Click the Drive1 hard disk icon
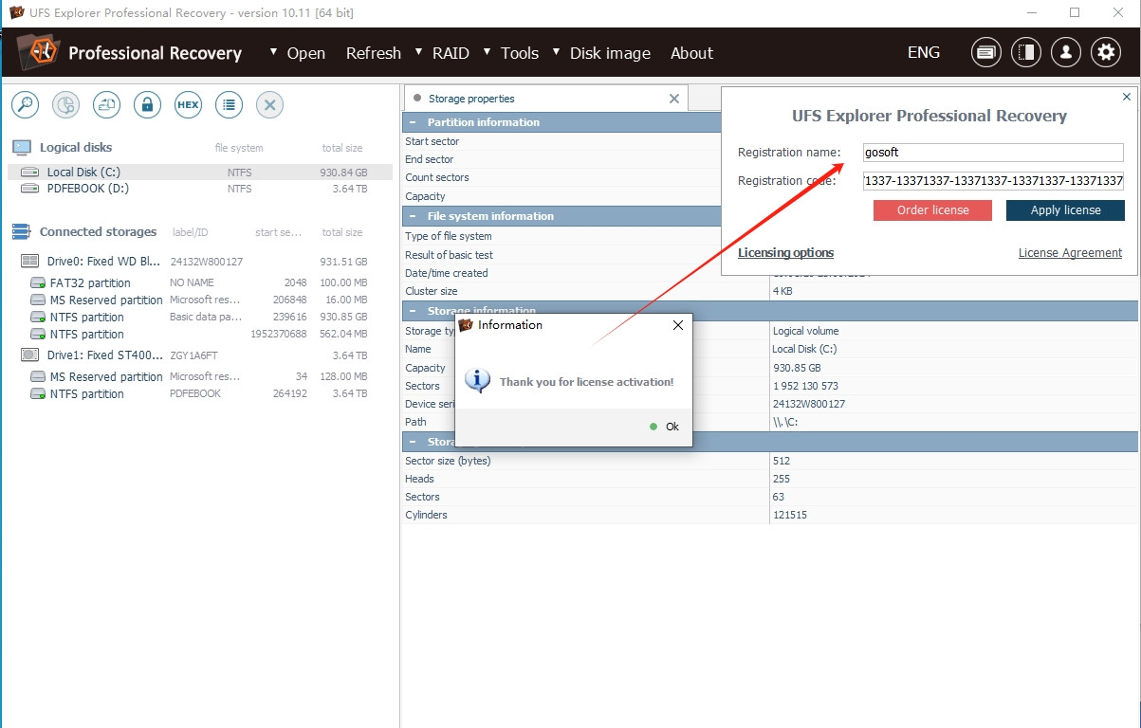 (x=30, y=355)
